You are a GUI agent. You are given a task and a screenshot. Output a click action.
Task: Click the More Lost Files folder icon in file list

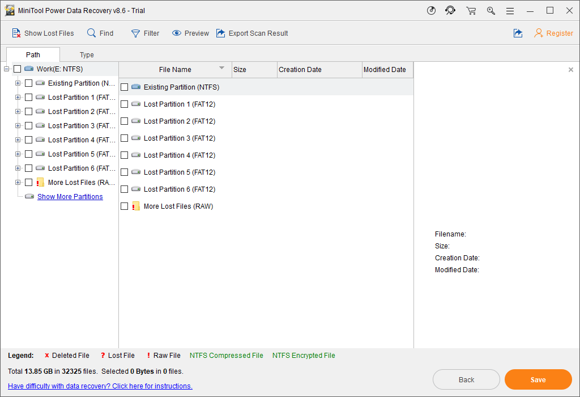pos(136,206)
